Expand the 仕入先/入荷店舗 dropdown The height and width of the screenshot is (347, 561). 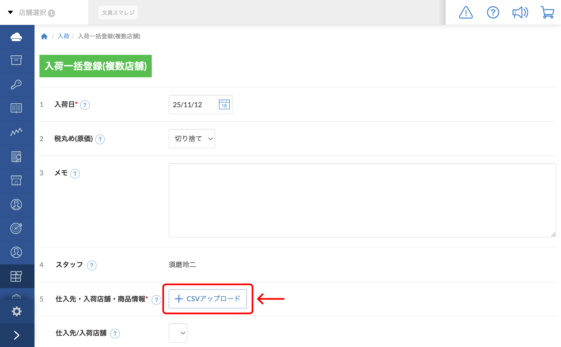[x=178, y=333]
